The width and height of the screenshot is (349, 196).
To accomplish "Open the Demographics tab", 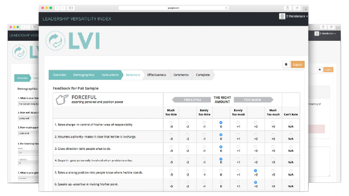I will pos(84,75).
